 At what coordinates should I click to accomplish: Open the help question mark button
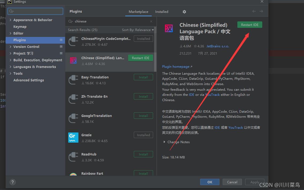tap(13, 182)
